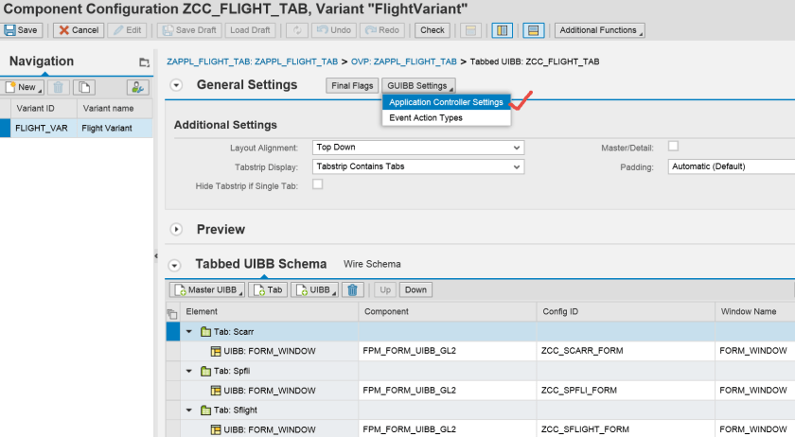
Task: Open the Layout Alignment dropdown
Action: 516,148
